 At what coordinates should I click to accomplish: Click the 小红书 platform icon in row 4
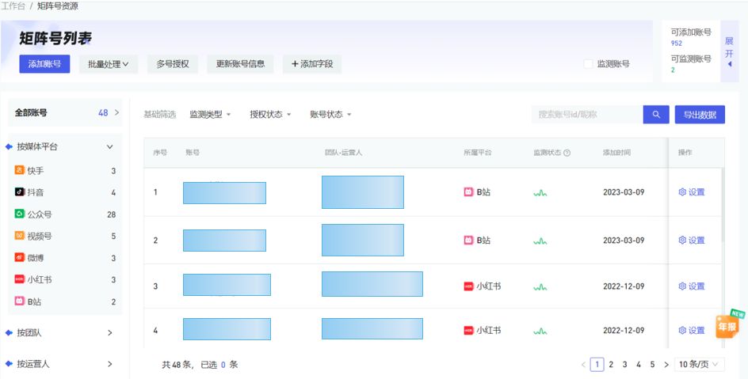point(468,330)
